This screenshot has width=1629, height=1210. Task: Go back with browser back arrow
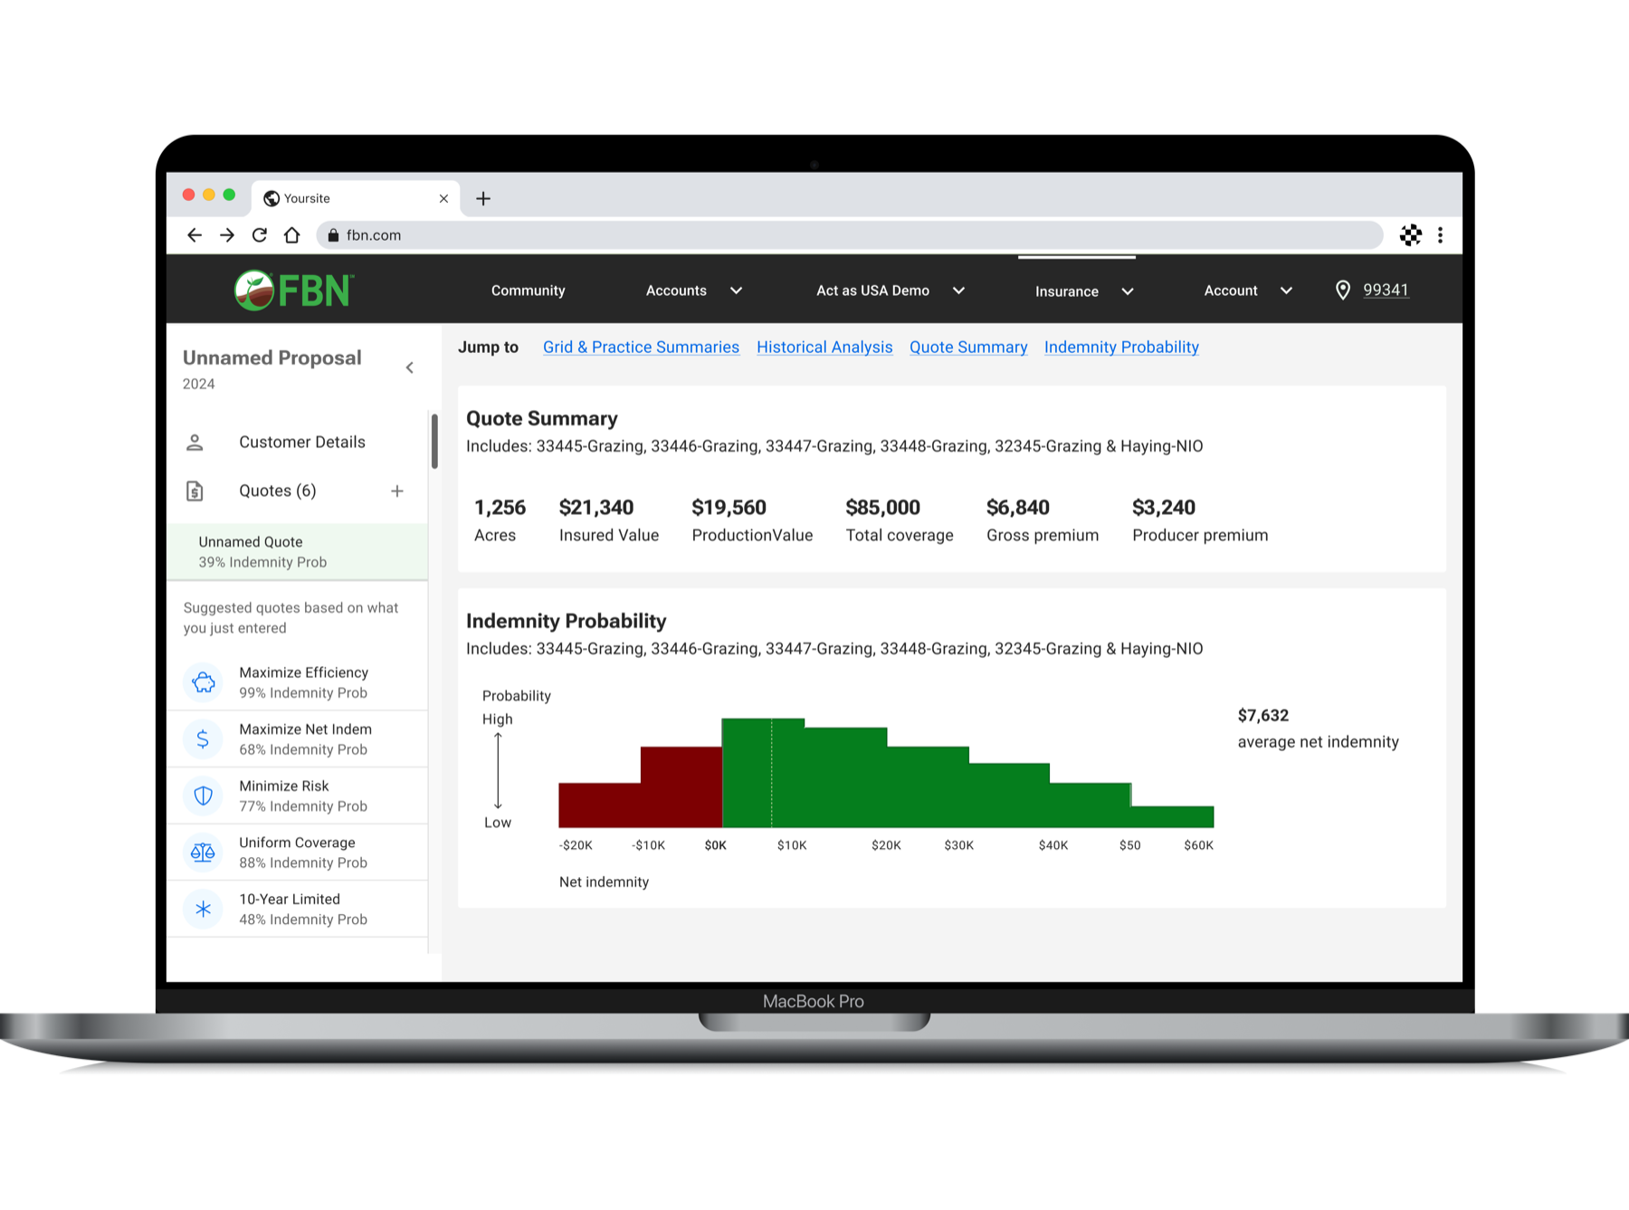tap(195, 235)
